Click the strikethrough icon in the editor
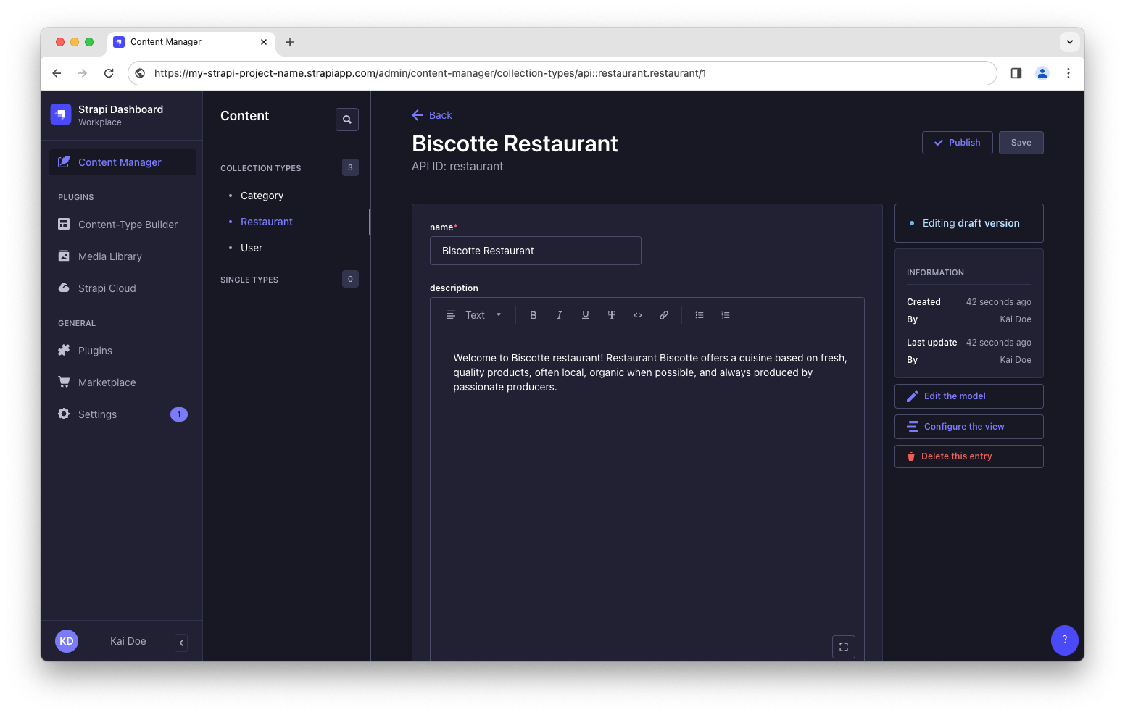The image size is (1125, 715). pos(611,314)
